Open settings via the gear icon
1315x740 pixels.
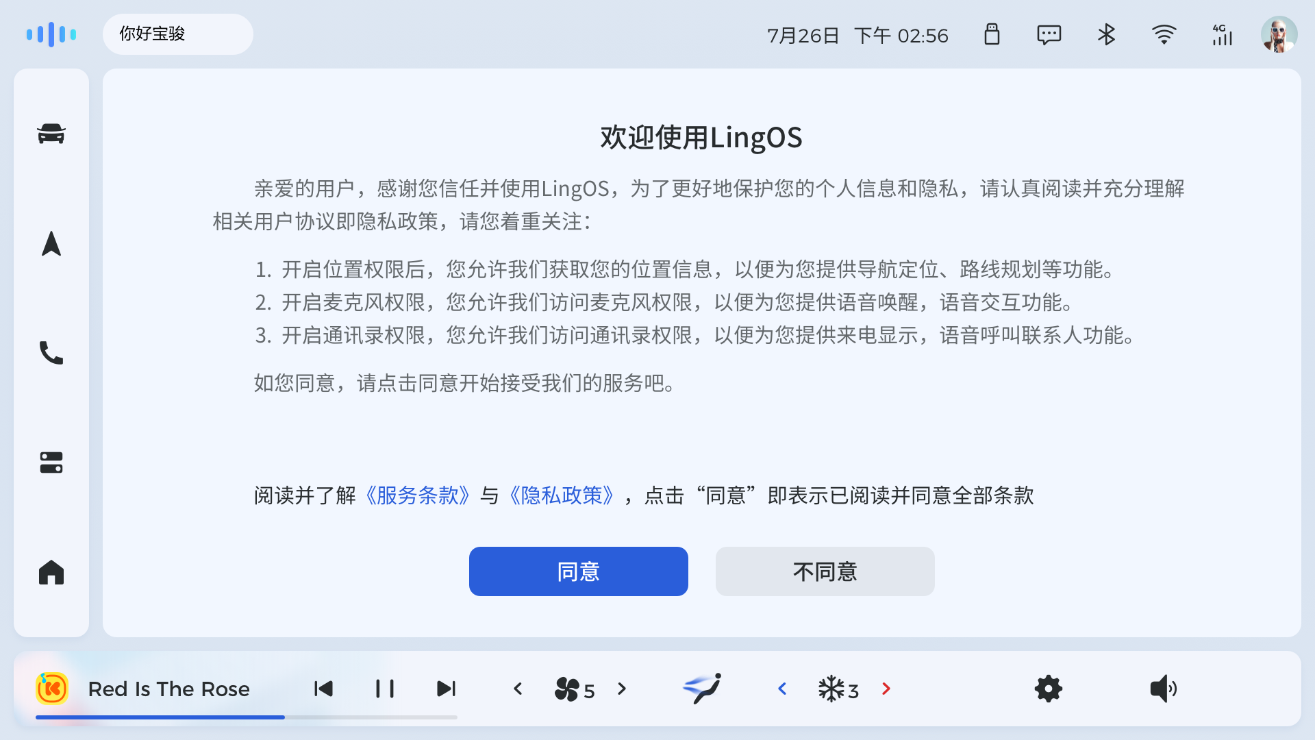click(1048, 689)
